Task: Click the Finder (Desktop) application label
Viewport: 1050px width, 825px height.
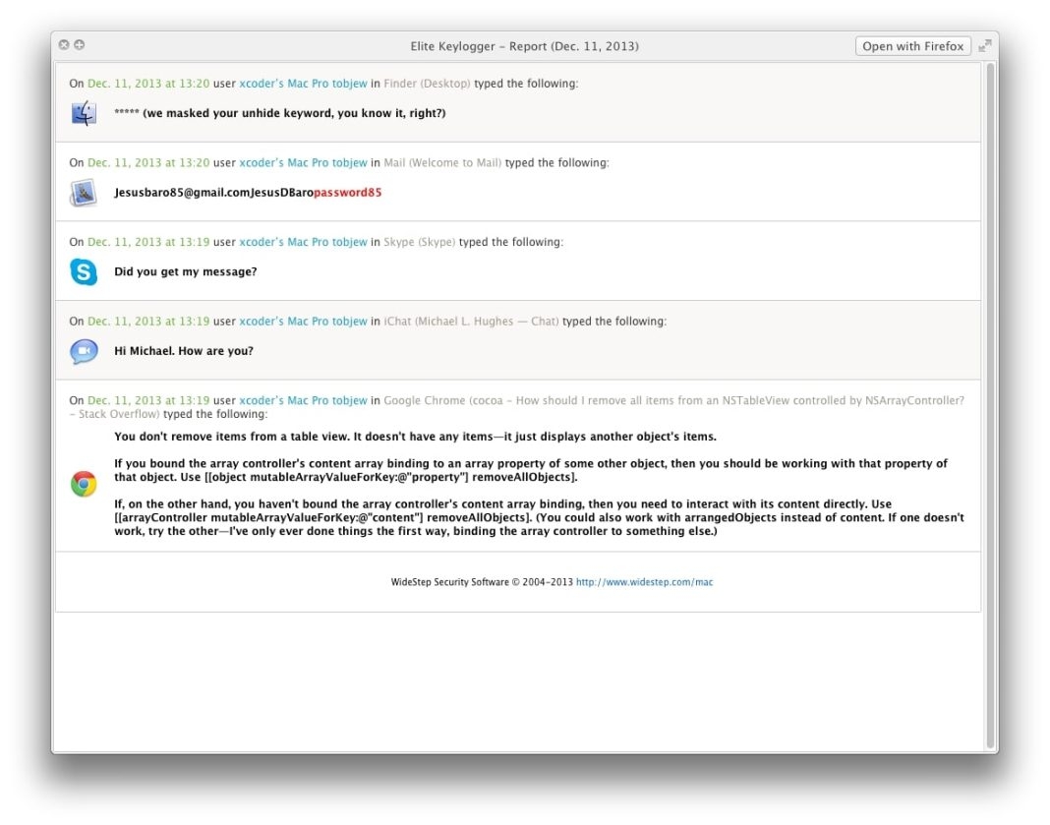Action: 427,84
